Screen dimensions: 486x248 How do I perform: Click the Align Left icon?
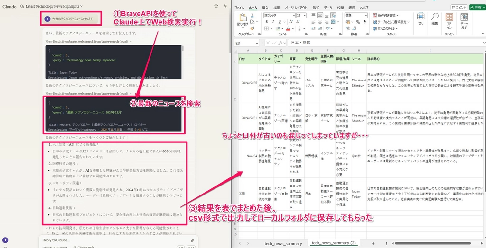click(313, 22)
